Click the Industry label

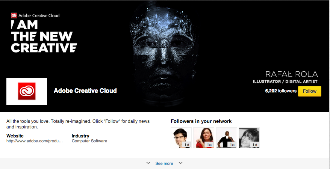pyautogui.click(x=80, y=136)
